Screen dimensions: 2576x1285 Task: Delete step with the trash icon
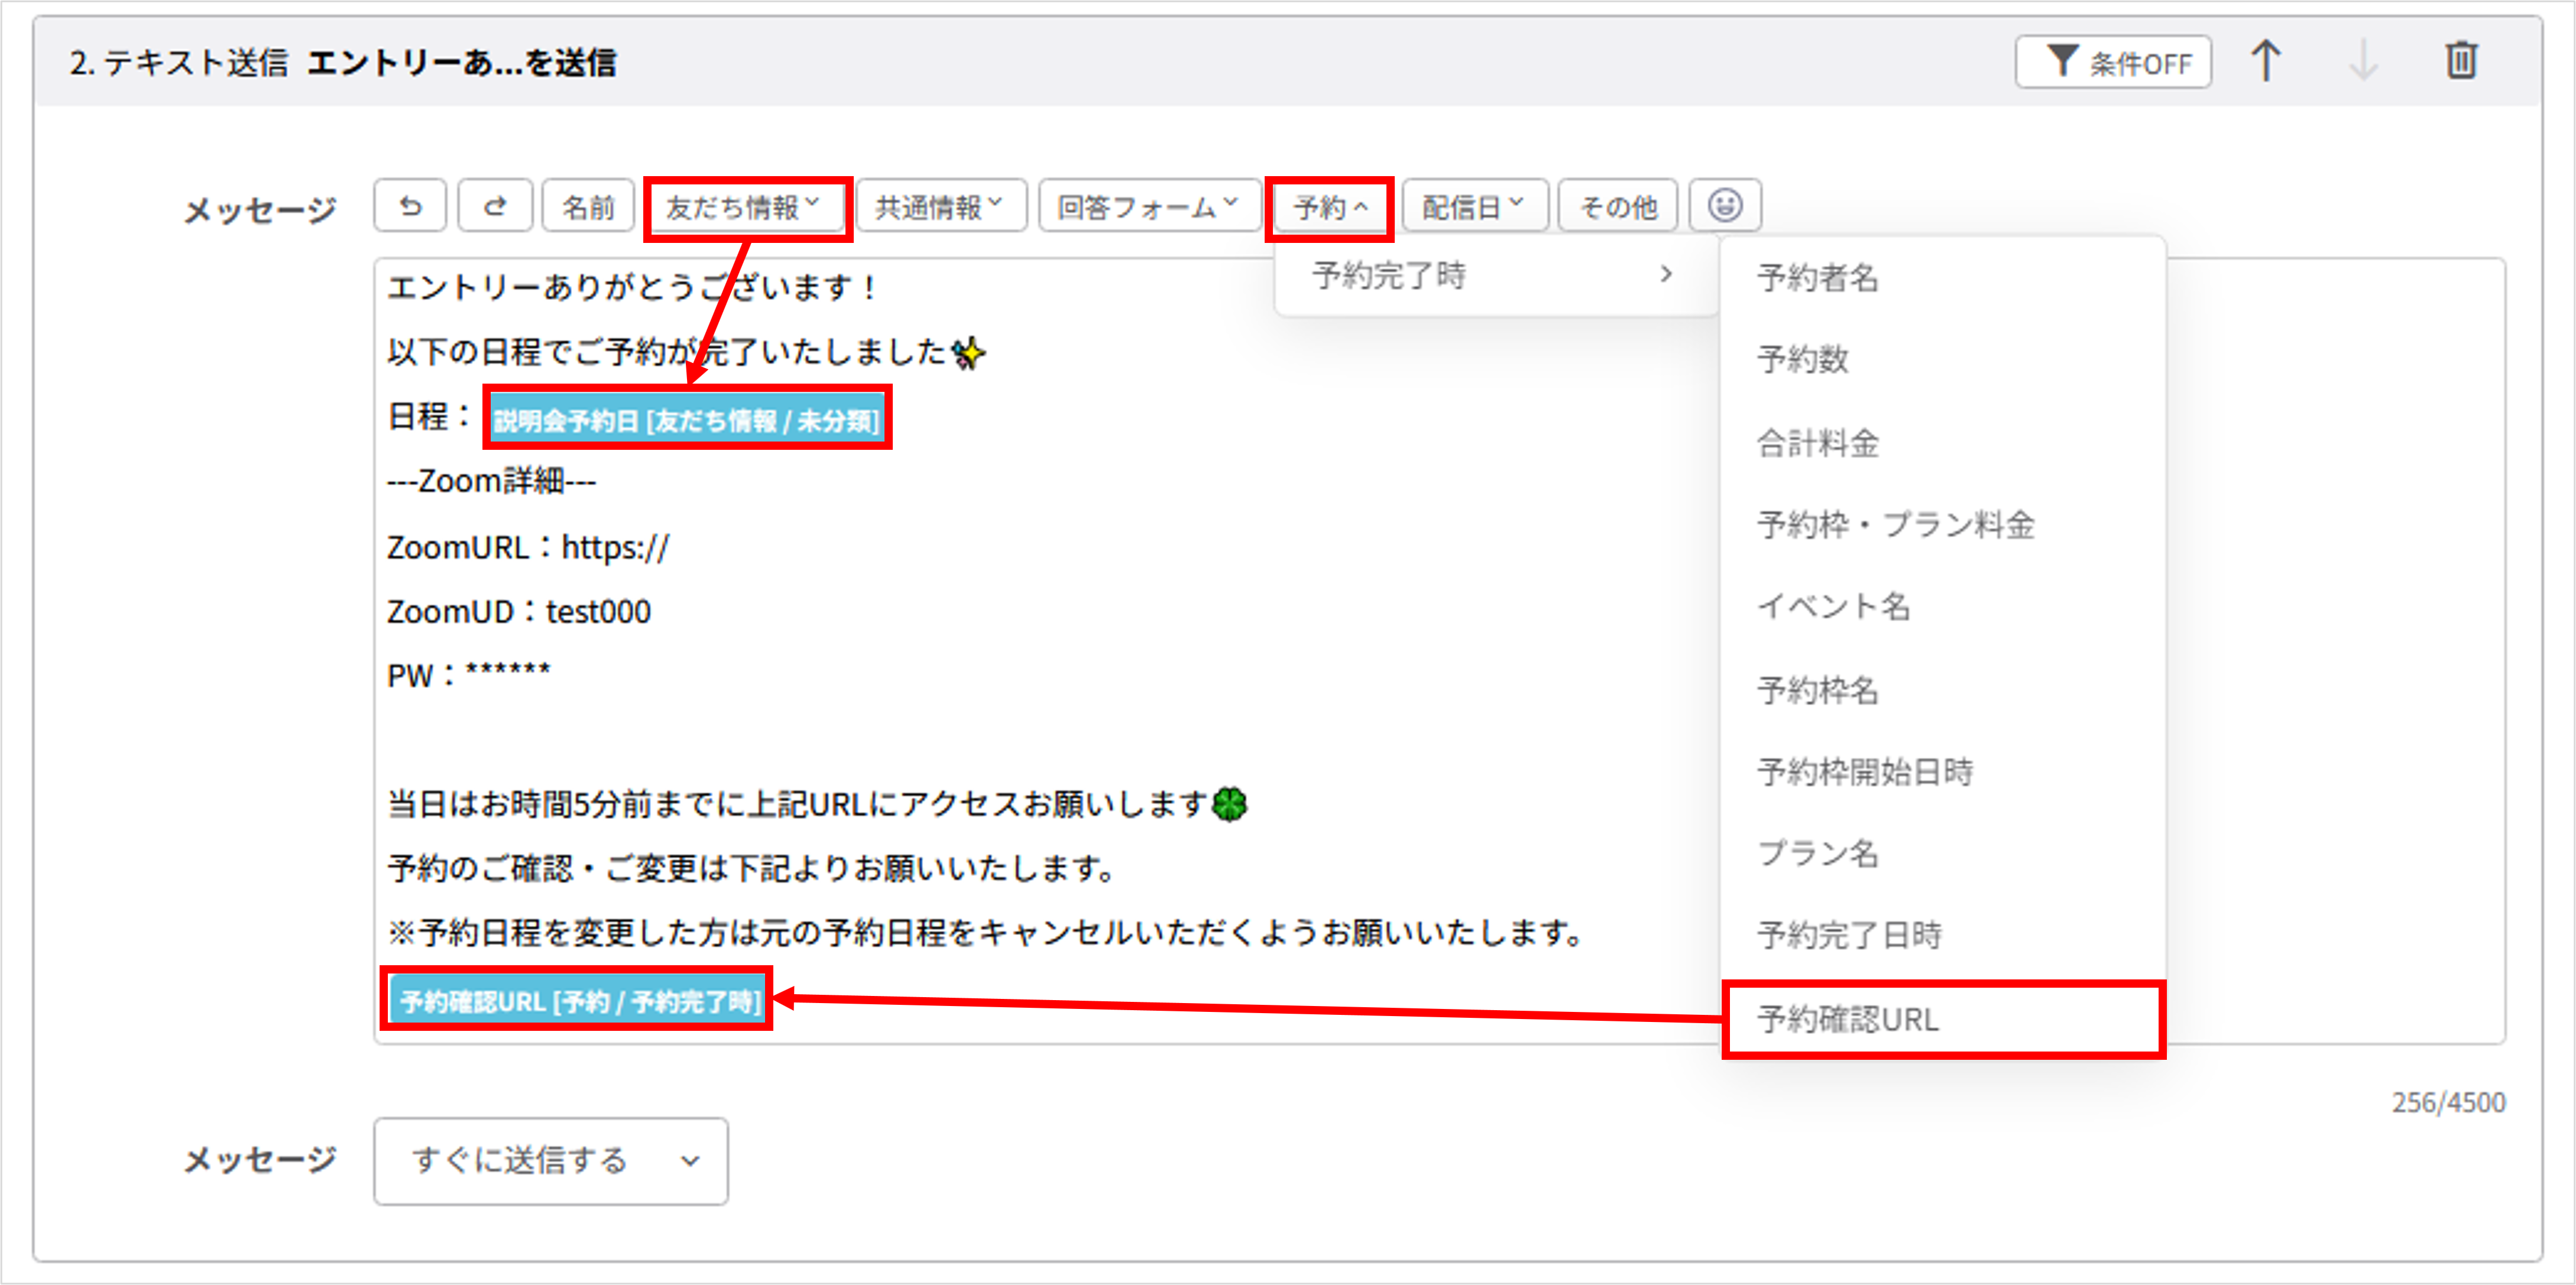[2461, 61]
